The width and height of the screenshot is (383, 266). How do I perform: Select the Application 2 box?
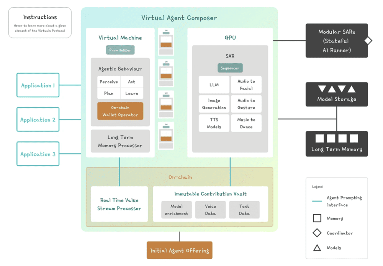tap(38, 120)
